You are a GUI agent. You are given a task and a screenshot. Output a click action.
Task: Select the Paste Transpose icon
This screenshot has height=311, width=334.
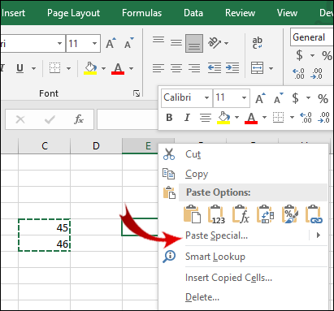click(265, 214)
